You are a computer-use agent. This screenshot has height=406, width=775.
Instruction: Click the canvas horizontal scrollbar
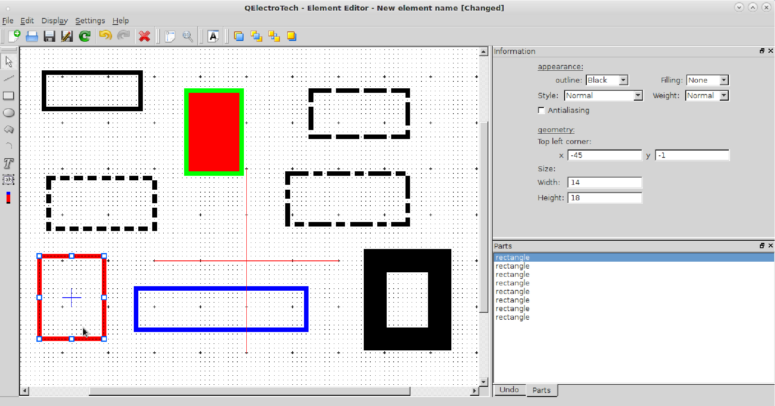(250, 391)
